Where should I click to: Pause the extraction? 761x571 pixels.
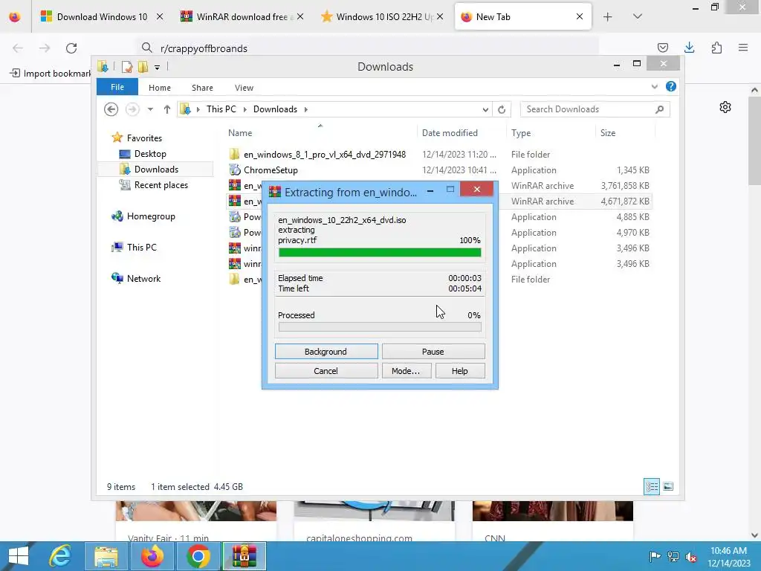[433, 352]
